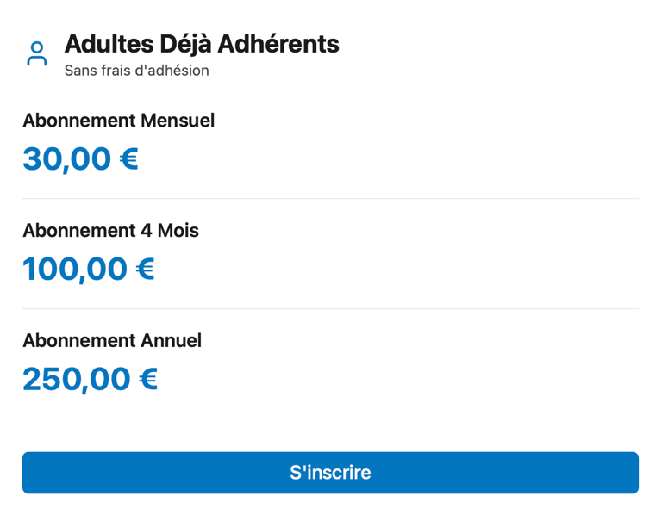Select the "Abonnement Annuel" plan label
This screenshot has width=662, height=521.
[112, 341]
